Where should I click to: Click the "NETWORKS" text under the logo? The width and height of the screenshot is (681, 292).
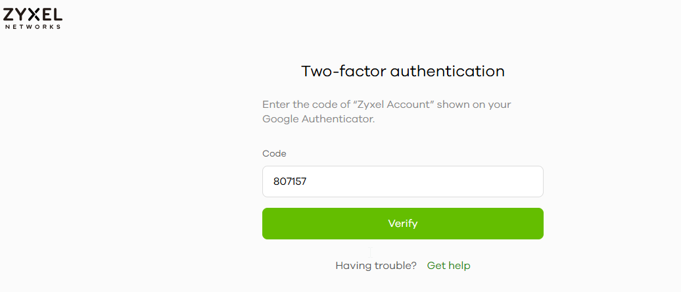pyautogui.click(x=33, y=27)
